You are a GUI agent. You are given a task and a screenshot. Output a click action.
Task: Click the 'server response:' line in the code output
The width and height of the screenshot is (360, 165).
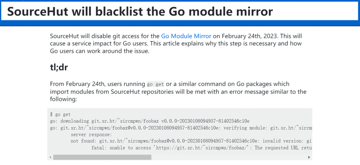click(x=91, y=134)
